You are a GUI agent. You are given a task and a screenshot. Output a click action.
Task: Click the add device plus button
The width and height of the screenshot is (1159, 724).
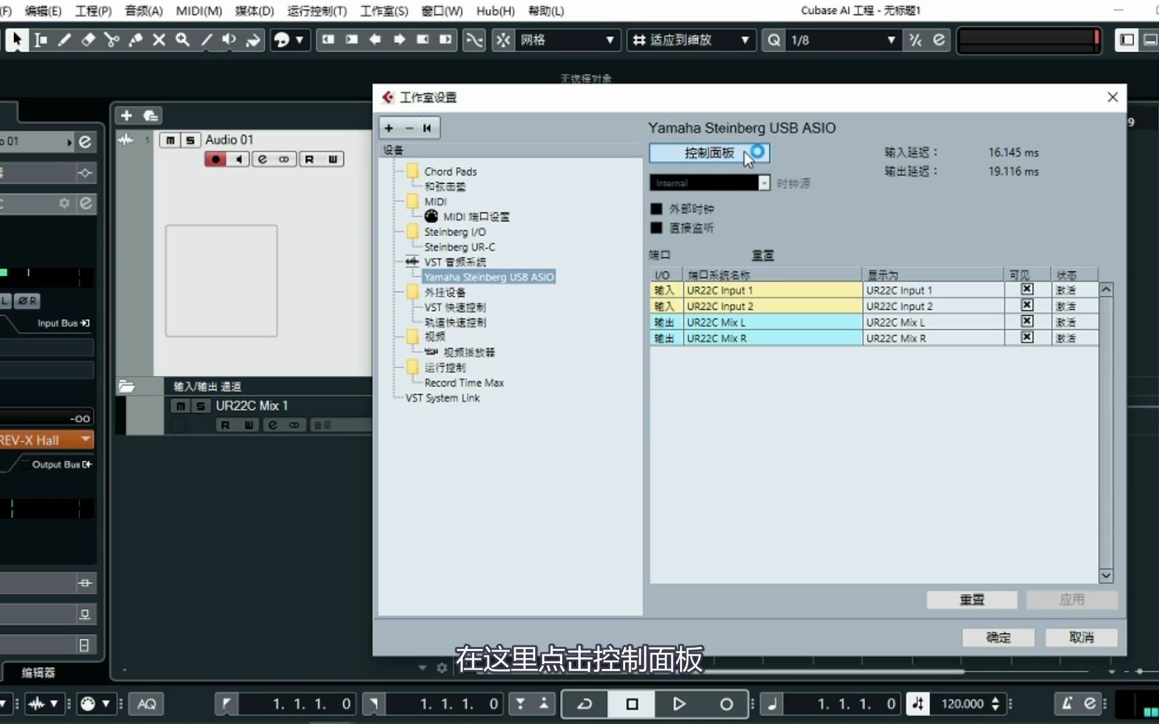[x=389, y=128]
